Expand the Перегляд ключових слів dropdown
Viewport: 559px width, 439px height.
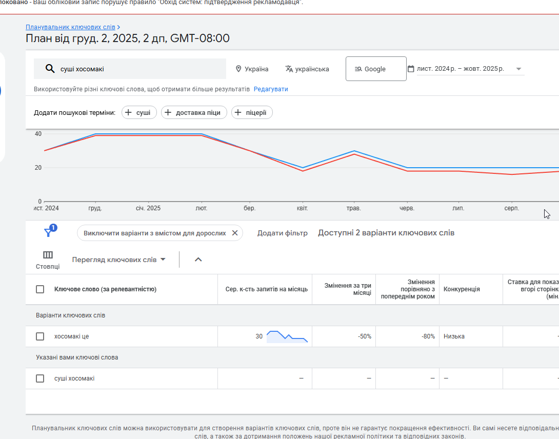118,260
